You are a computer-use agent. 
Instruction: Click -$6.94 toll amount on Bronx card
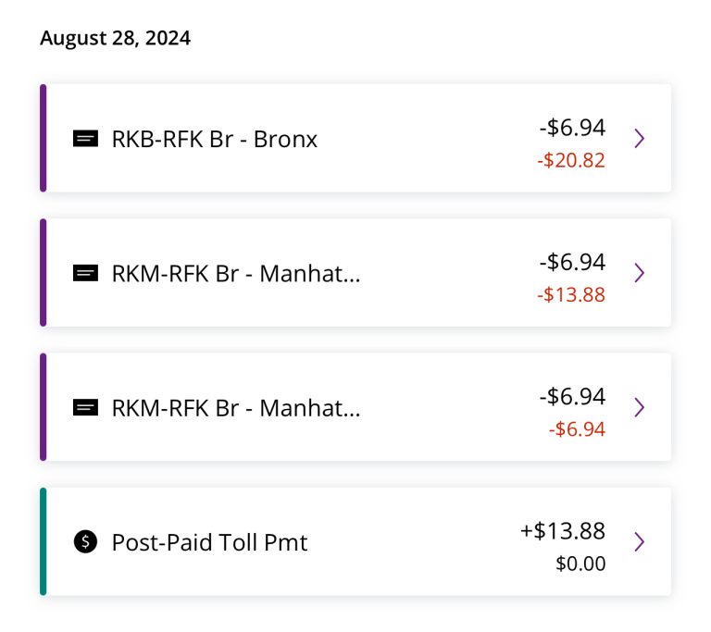click(x=572, y=128)
